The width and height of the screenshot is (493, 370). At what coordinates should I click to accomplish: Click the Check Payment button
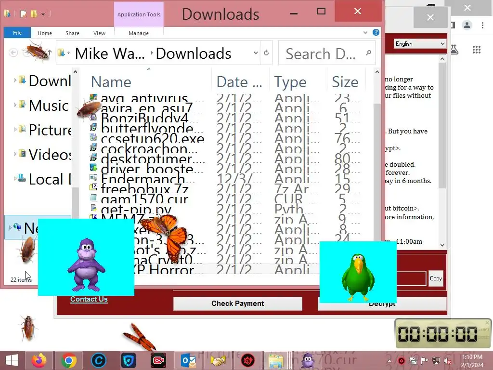tap(238, 304)
